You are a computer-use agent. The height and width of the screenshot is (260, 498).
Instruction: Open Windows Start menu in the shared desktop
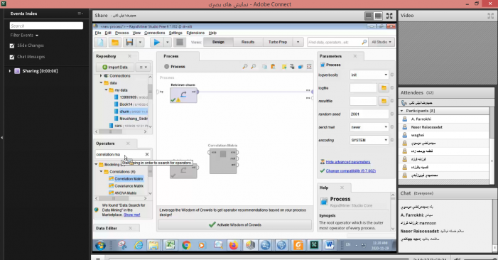(100, 245)
